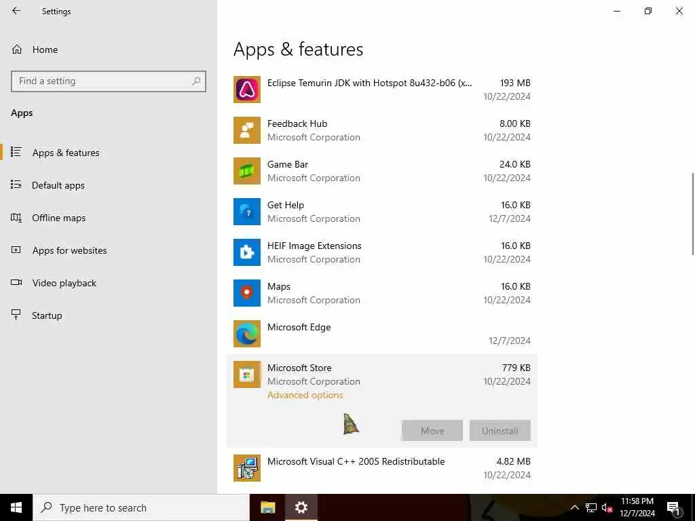Click the Startup sidebar icon
The height and width of the screenshot is (521, 695).
pos(16,315)
